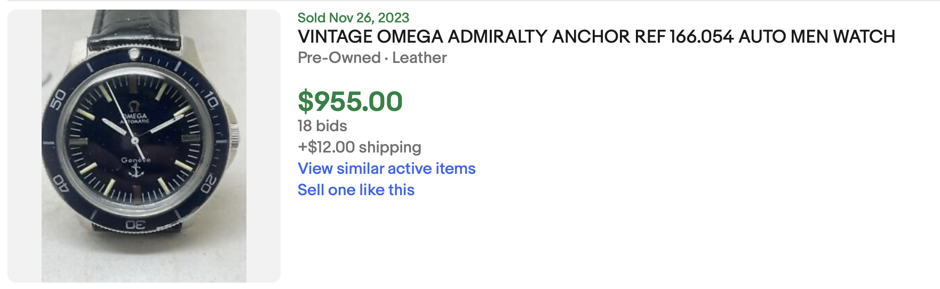The width and height of the screenshot is (940, 289).
Task: Click the anchor emblem on the watch dial
Action: (136, 171)
